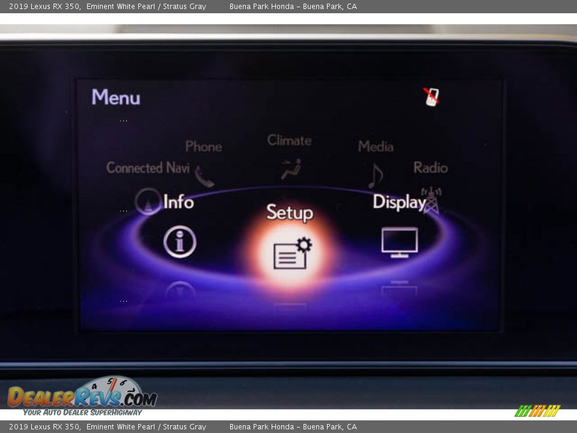Select the Display monitor icon
The width and height of the screenshot is (577, 433).
pyautogui.click(x=400, y=242)
